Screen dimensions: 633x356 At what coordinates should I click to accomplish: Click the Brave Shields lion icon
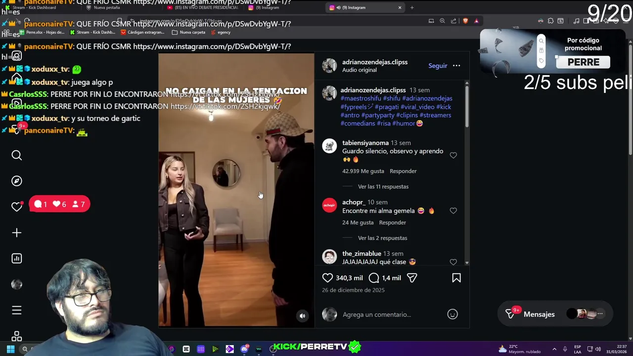(465, 21)
